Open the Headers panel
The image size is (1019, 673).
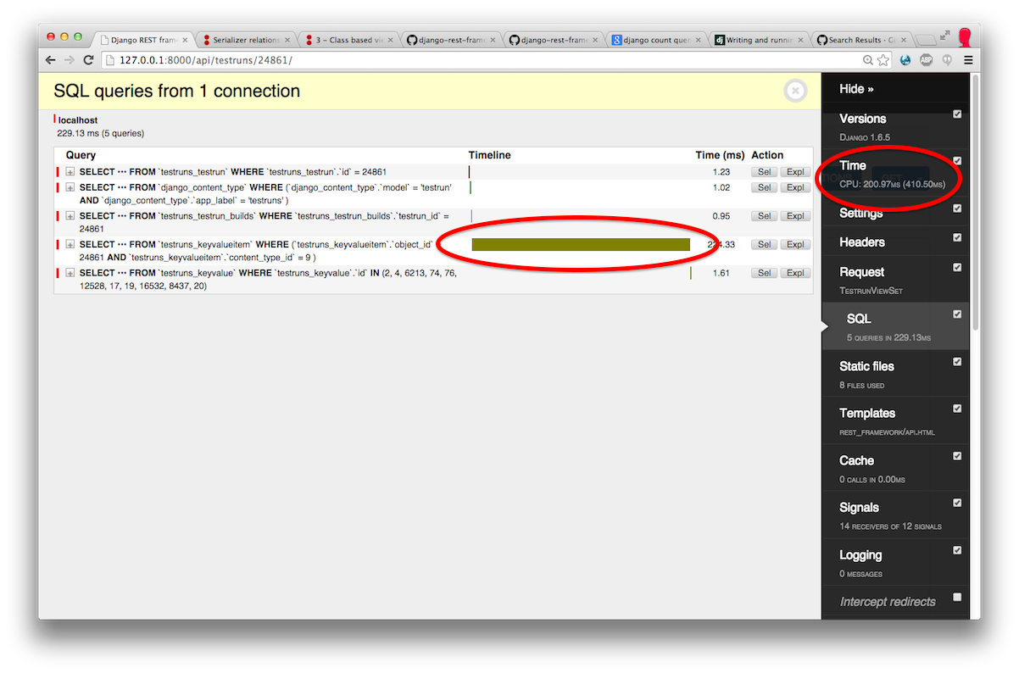(894, 242)
